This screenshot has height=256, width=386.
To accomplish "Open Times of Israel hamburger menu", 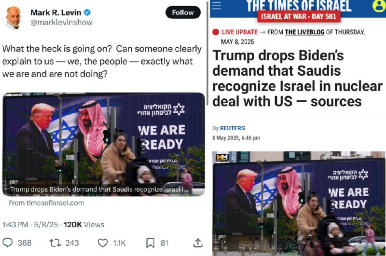I will (217, 5).
